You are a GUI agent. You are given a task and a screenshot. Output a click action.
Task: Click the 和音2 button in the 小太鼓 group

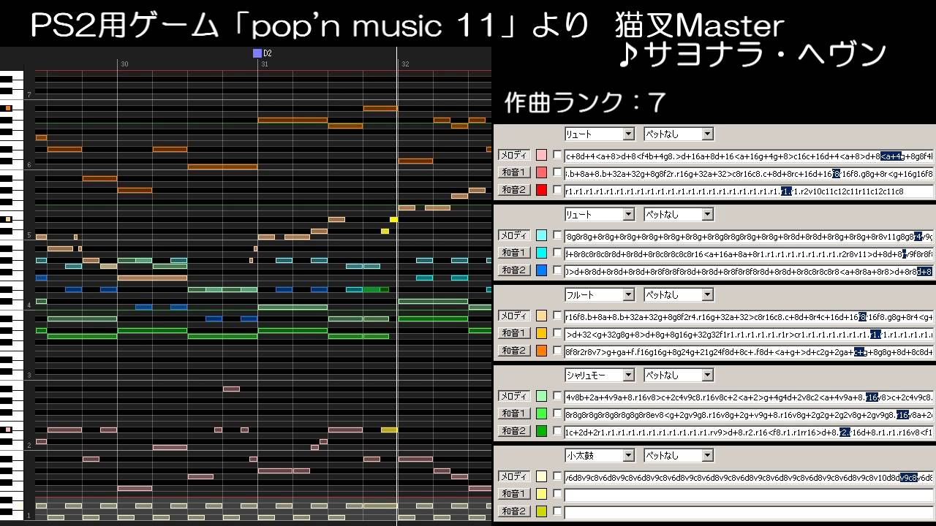(x=513, y=511)
